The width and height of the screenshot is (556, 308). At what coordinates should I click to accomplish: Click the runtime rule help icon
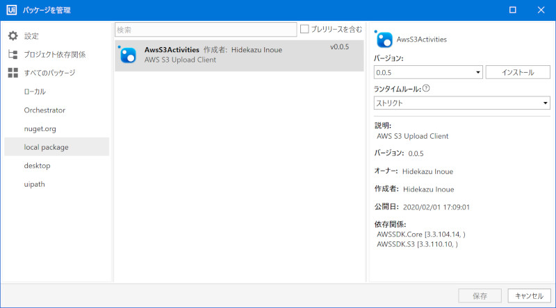pyautogui.click(x=426, y=88)
